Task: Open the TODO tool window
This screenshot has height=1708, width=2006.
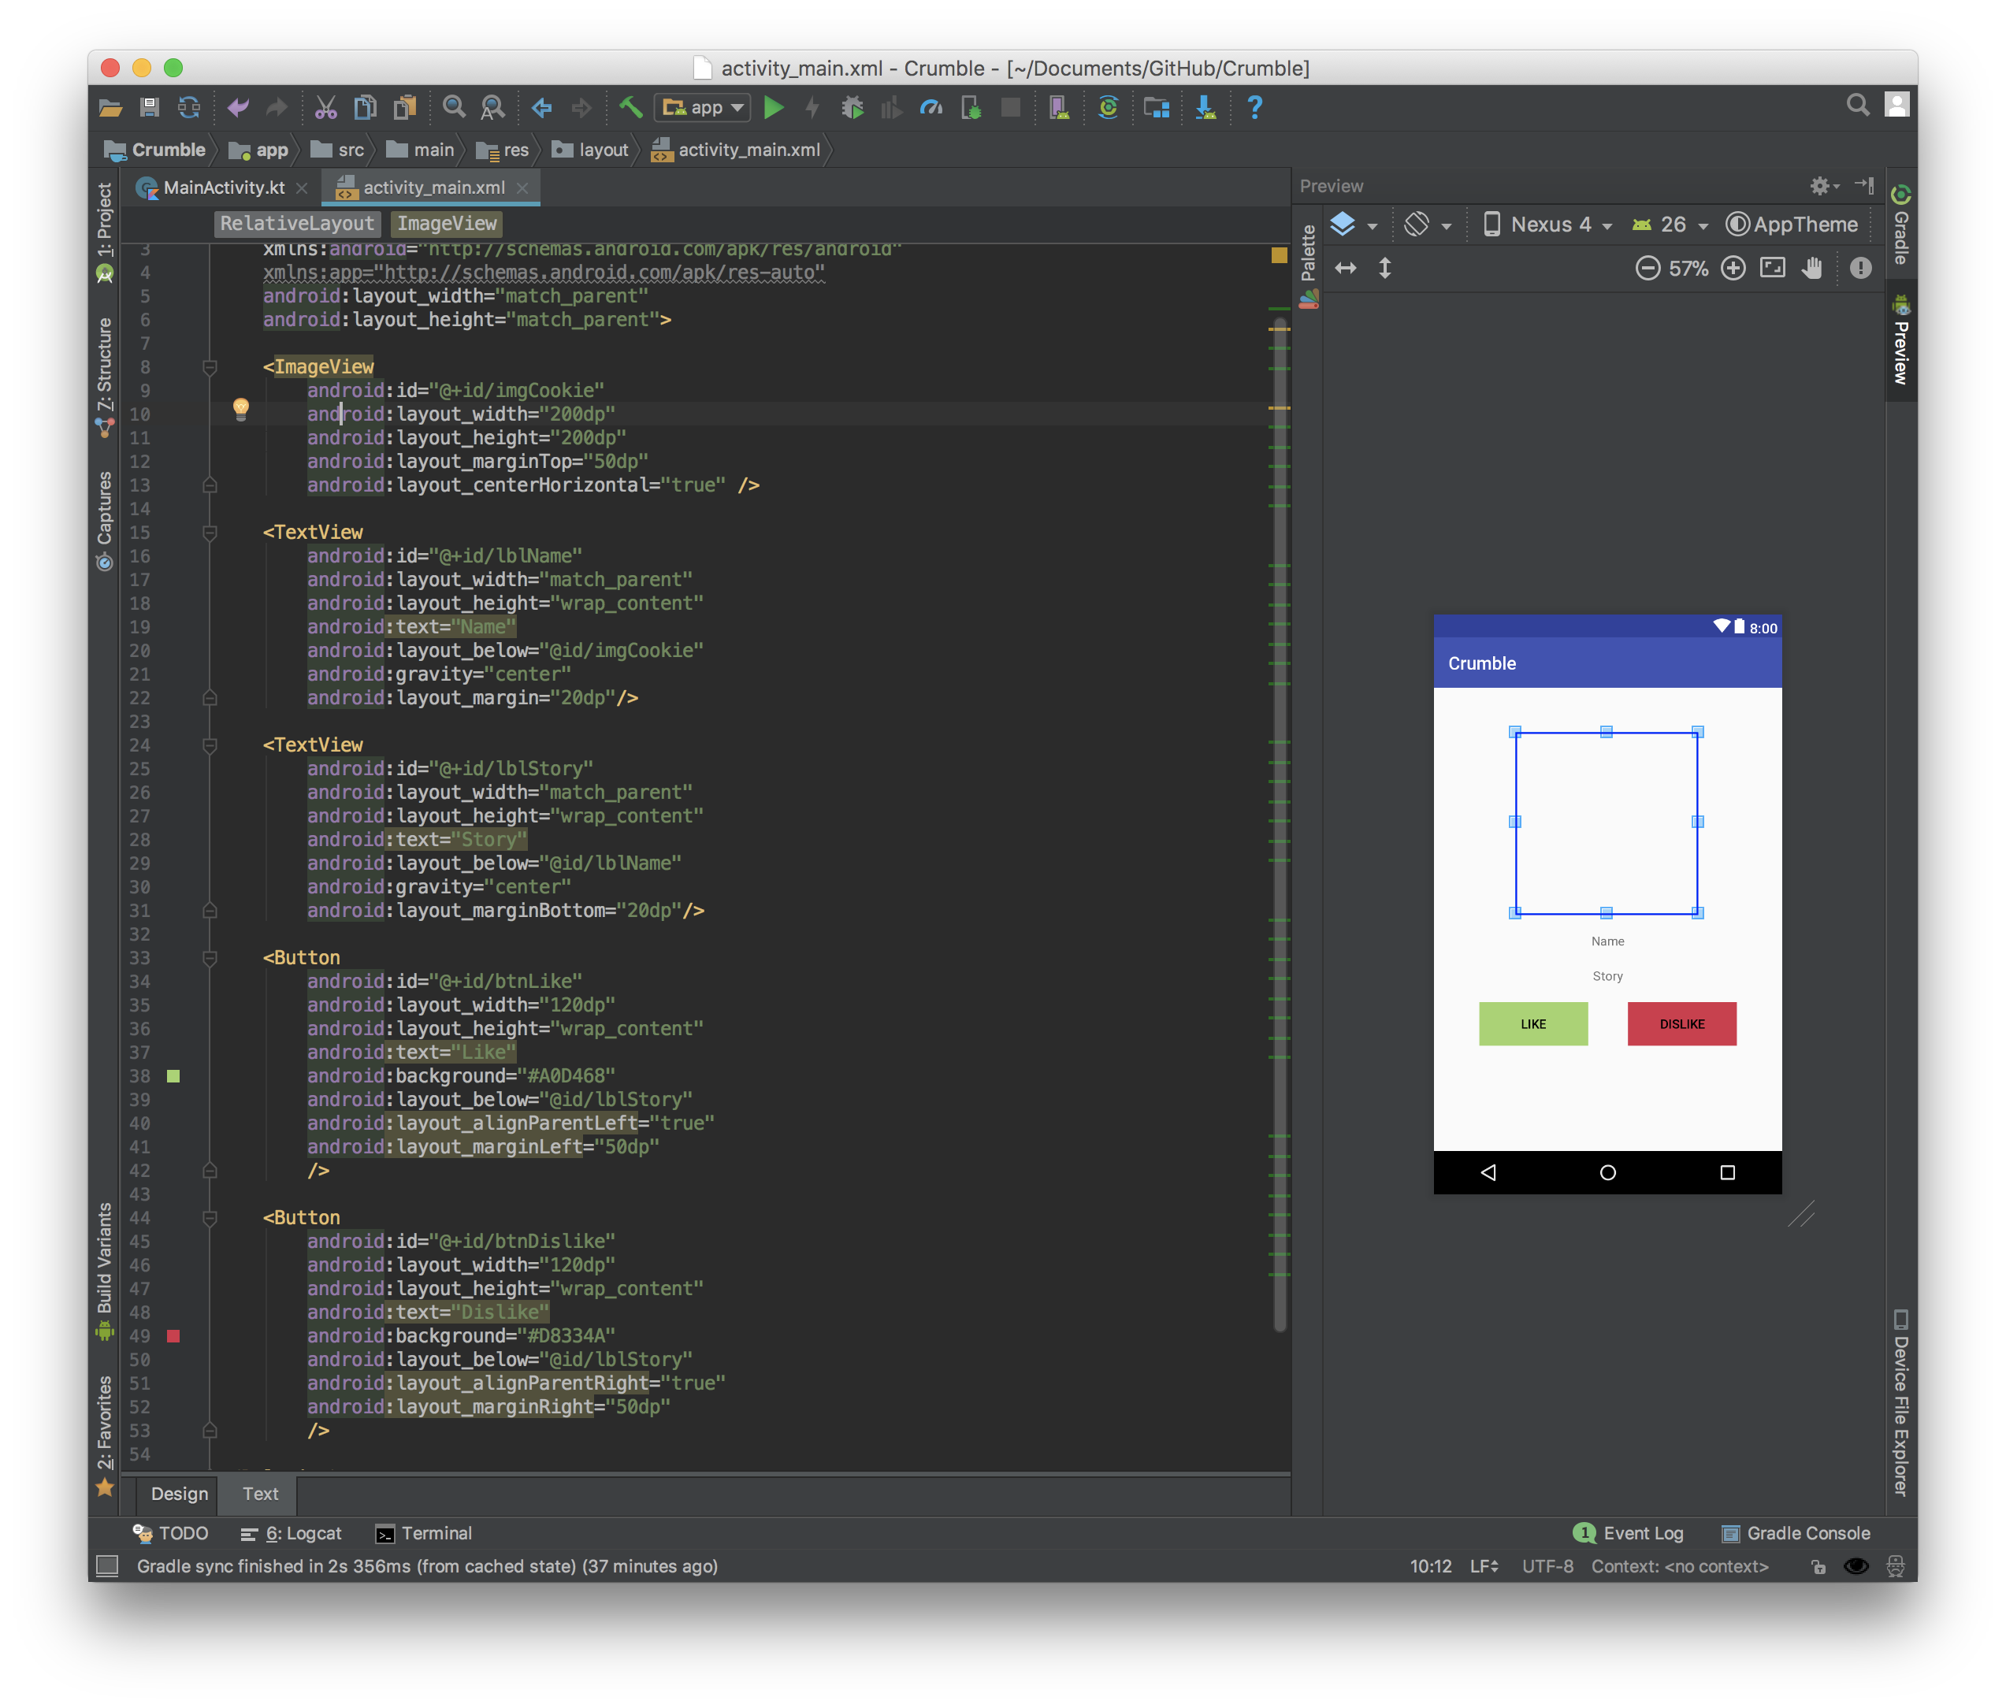Action: coord(170,1533)
